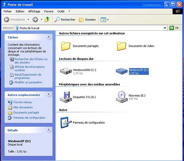
Task: Open the Favoris menu
Action: click(49, 11)
